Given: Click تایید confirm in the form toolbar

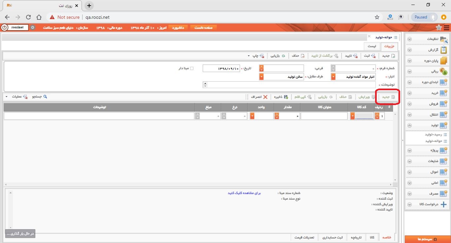Looking at the screenshot, I should pyautogui.click(x=351, y=56).
